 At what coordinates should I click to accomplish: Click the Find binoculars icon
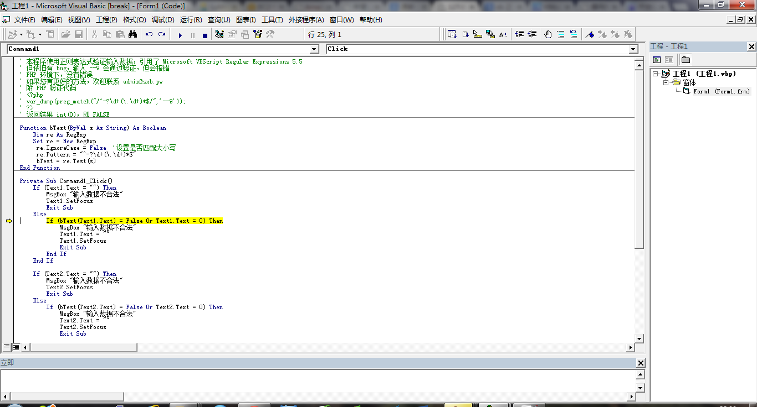[132, 34]
